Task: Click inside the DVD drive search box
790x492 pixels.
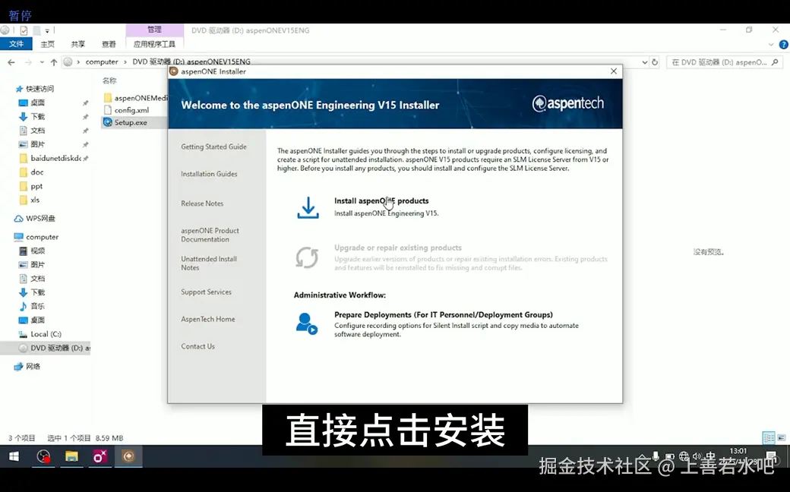Action: [x=724, y=61]
